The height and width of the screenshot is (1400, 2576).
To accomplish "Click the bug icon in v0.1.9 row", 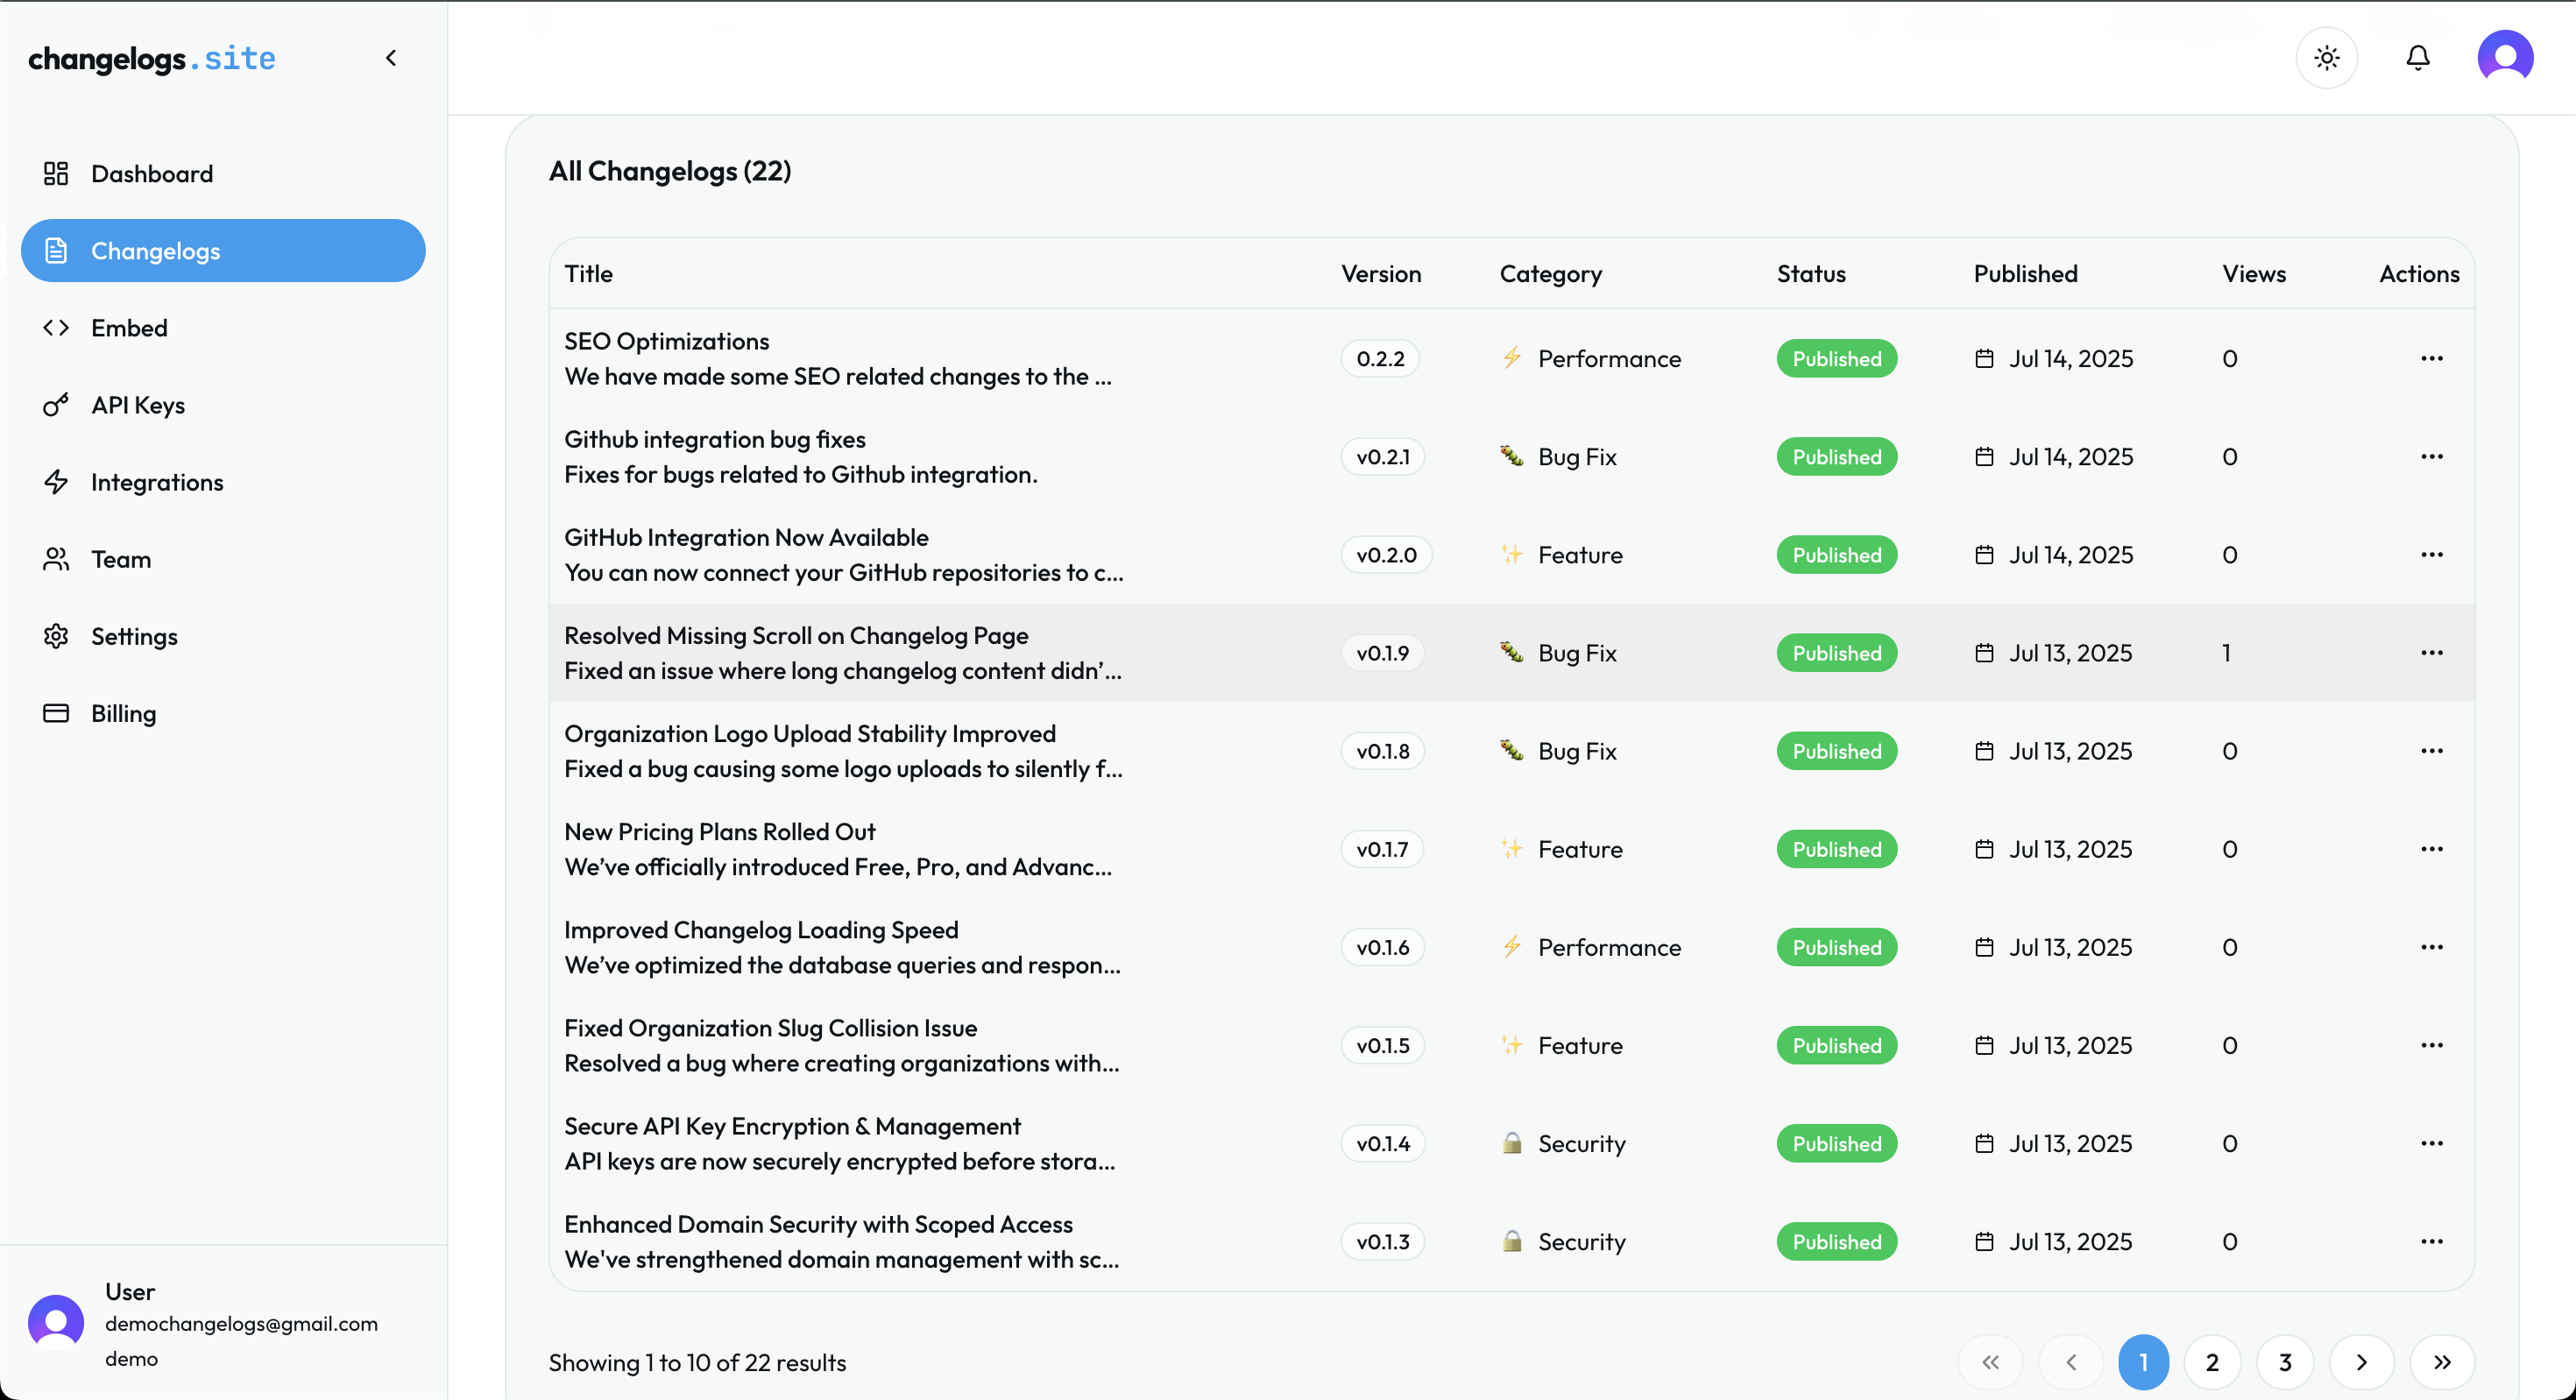I will (1511, 652).
